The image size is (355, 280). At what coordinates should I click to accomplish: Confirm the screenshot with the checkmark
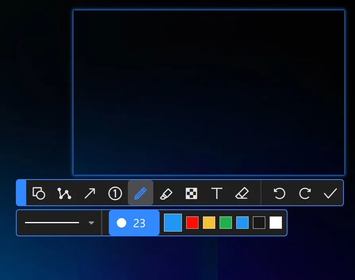point(330,193)
